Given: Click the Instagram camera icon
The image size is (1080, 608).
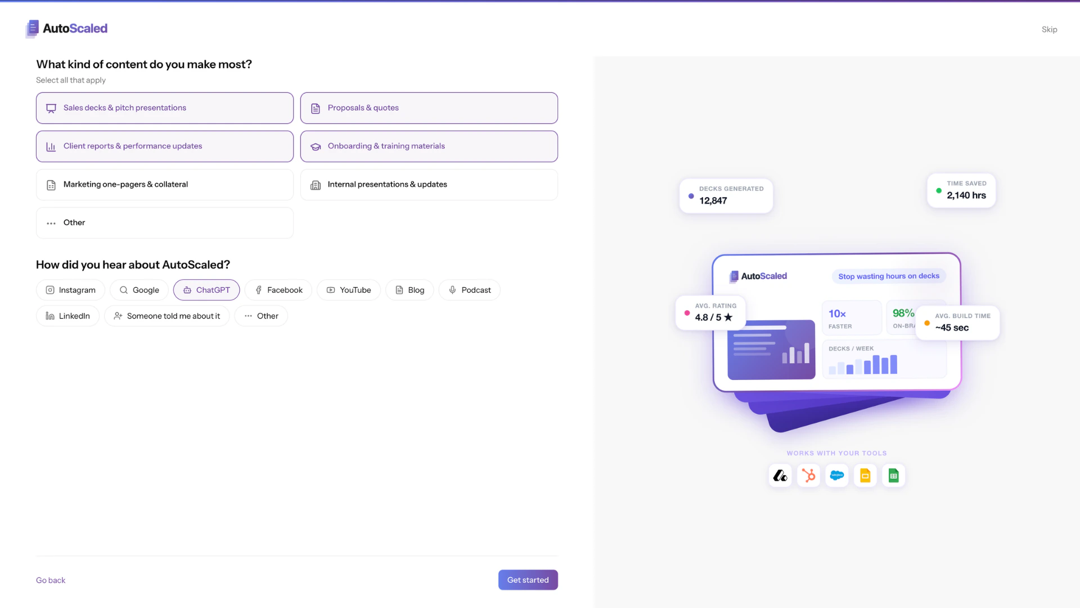Looking at the screenshot, I should (x=49, y=290).
